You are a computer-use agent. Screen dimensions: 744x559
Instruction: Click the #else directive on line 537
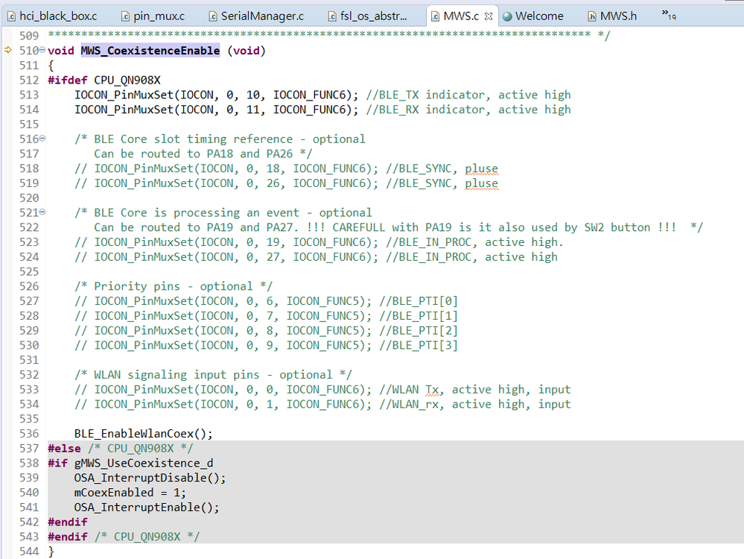click(64, 449)
